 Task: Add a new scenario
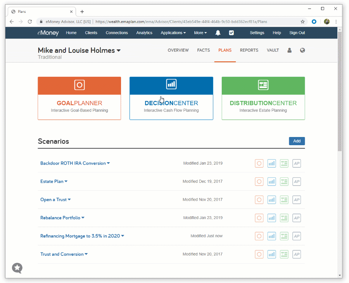(x=297, y=141)
